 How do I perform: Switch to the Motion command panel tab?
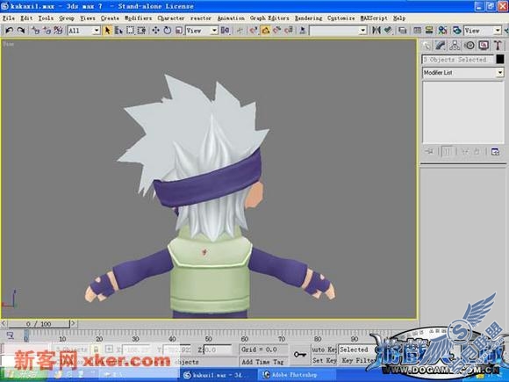470,46
